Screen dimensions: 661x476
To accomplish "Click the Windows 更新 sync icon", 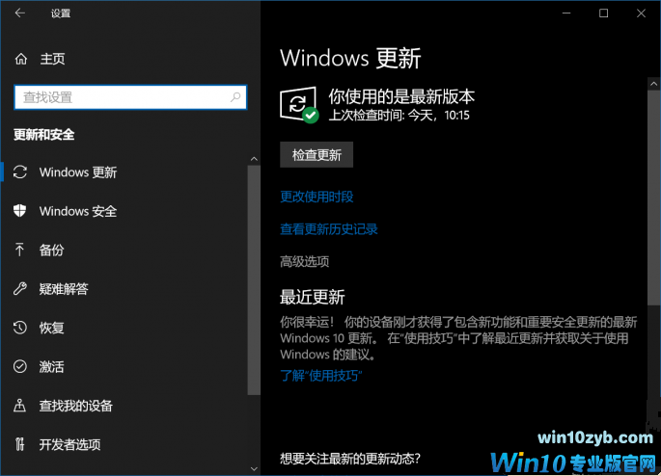I will click(20, 172).
